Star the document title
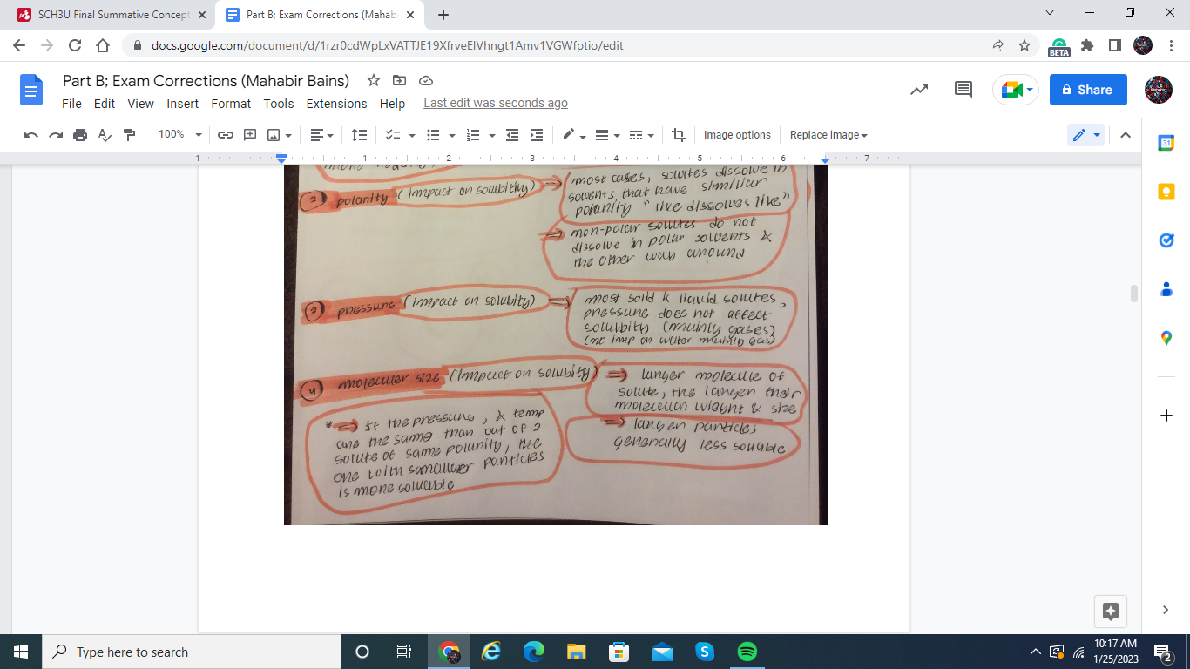This screenshot has width=1190, height=669. [x=374, y=80]
